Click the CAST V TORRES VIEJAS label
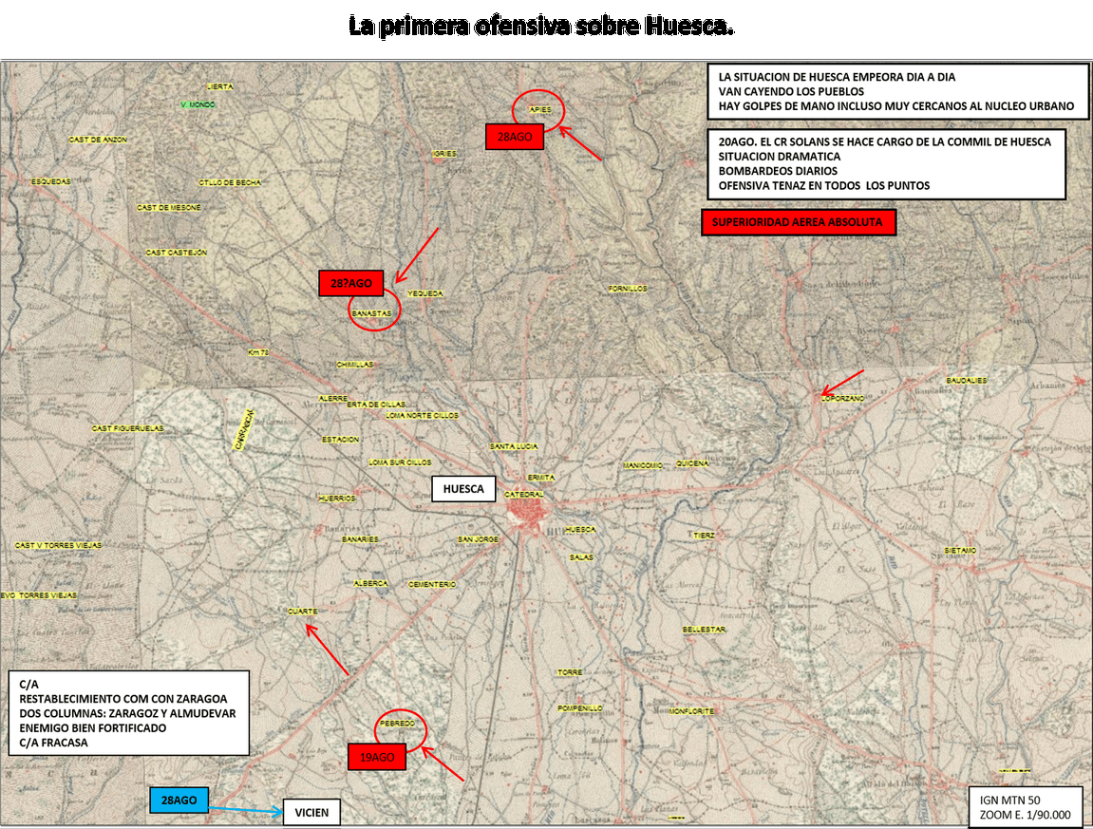This screenshot has width=1093, height=829. point(59,545)
